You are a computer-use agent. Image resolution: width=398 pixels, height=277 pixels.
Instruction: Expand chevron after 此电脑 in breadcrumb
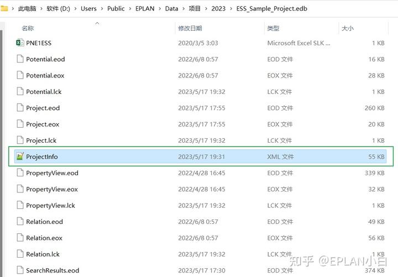pyautogui.click(x=41, y=9)
